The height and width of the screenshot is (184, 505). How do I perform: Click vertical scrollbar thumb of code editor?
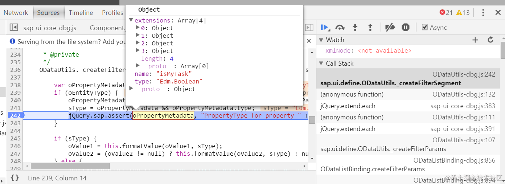click(x=312, y=120)
